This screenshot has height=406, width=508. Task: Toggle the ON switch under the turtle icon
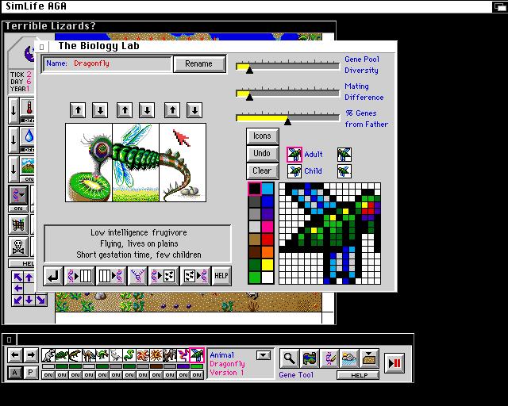62,375
